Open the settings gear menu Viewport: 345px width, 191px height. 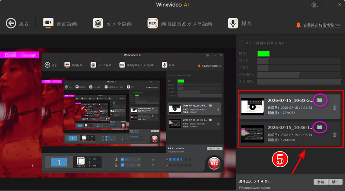pos(314,5)
